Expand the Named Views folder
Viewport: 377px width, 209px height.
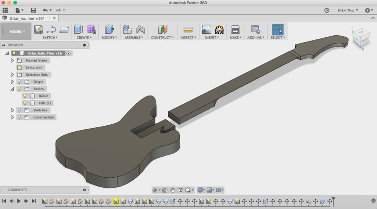(x=12, y=60)
